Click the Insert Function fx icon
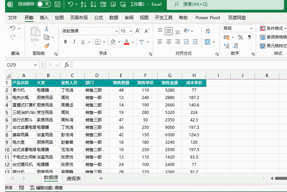Viewport: 287px width, 192px height. 67,65
